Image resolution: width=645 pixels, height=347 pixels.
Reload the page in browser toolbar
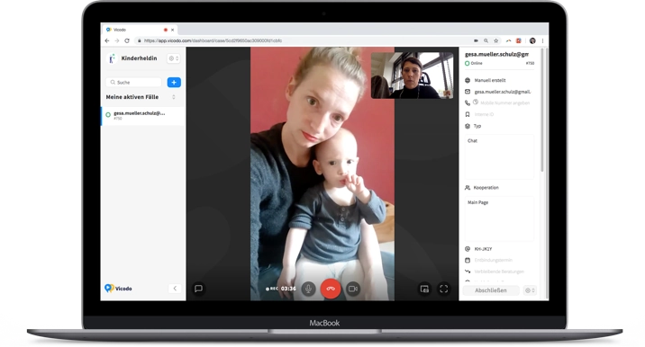127,40
